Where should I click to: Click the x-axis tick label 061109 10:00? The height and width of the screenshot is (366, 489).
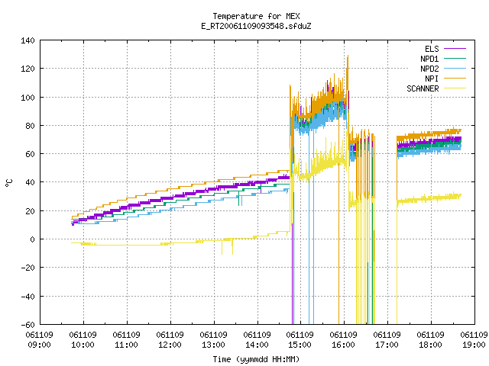click(x=83, y=340)
